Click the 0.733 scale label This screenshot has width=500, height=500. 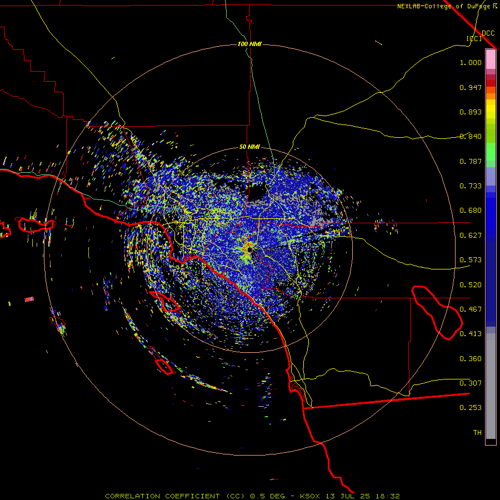point(471,186)
